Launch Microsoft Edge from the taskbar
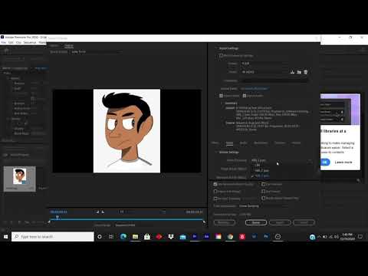368x276 pixels. pos(123,237)
